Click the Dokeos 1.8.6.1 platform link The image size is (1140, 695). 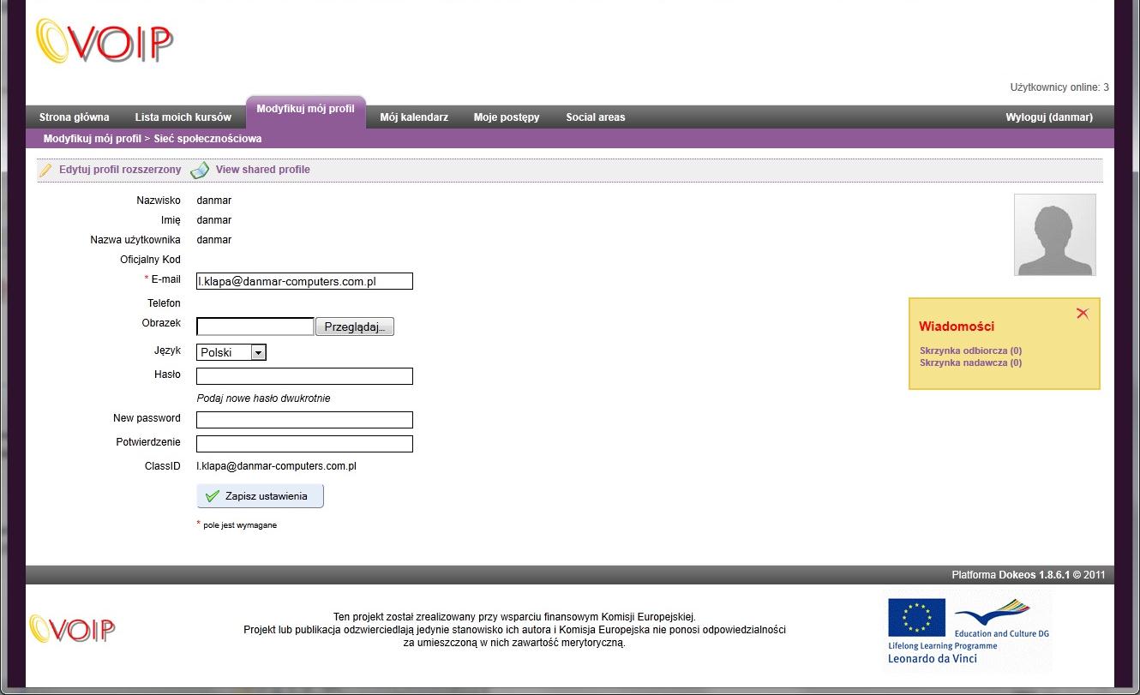1035,575
